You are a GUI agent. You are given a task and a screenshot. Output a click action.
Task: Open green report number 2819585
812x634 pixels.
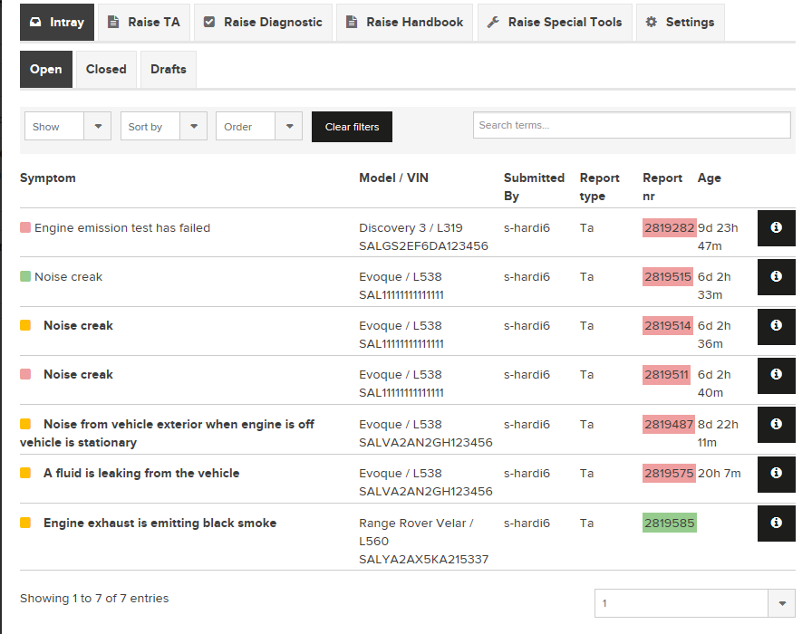670,523
